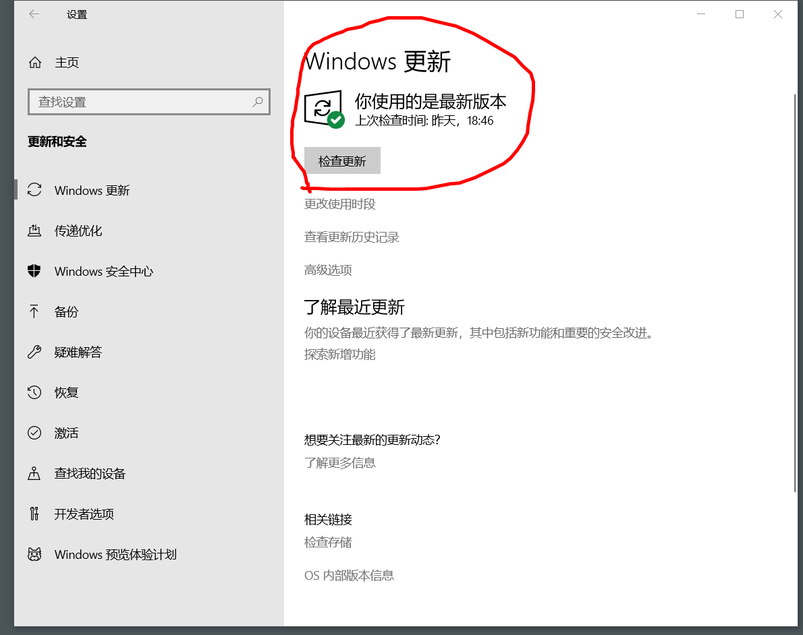The image size is (803, 635).
Task: Click the 激活 checkmark circle icon
Action: (x=34, y=433)
